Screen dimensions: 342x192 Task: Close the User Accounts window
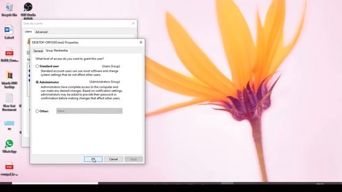tap(133, 23)
